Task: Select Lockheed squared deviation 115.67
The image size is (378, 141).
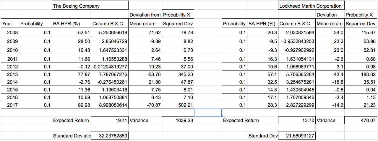Action: 361,32
